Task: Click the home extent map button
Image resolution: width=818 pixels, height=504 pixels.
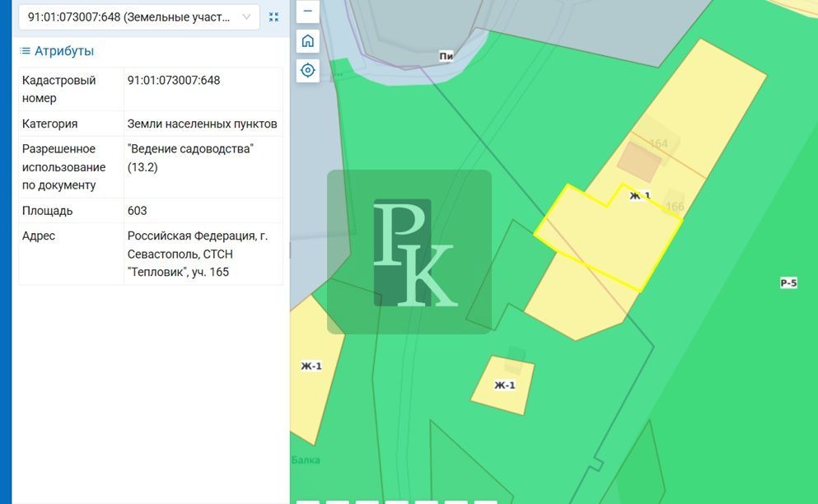Action: click(x=307, y=41)
